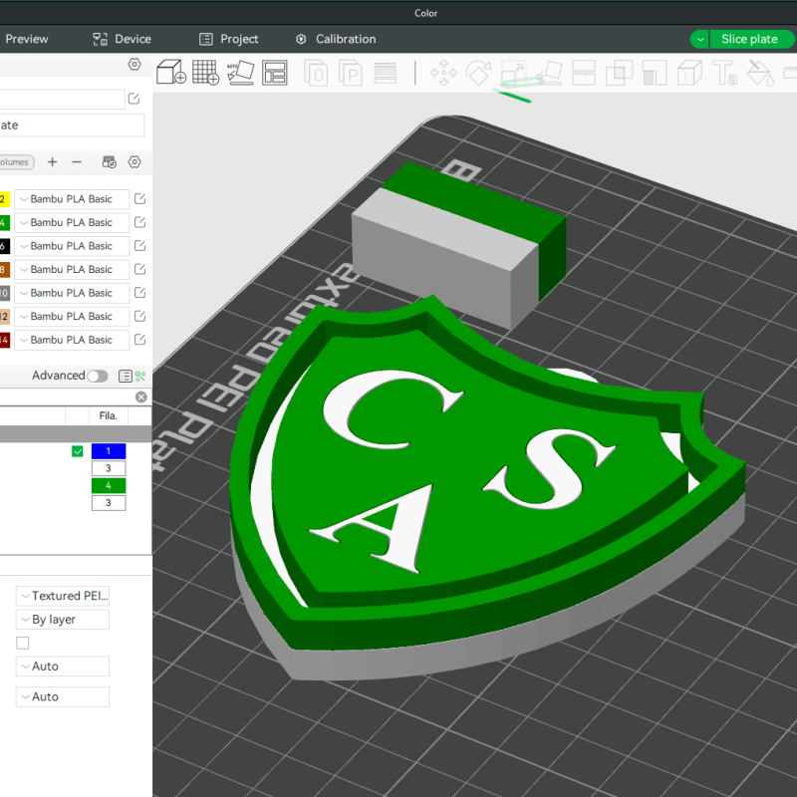Tick the empty checkbox below By layer
This screenshot has width=797, height=797.
[x=23, y=643]
